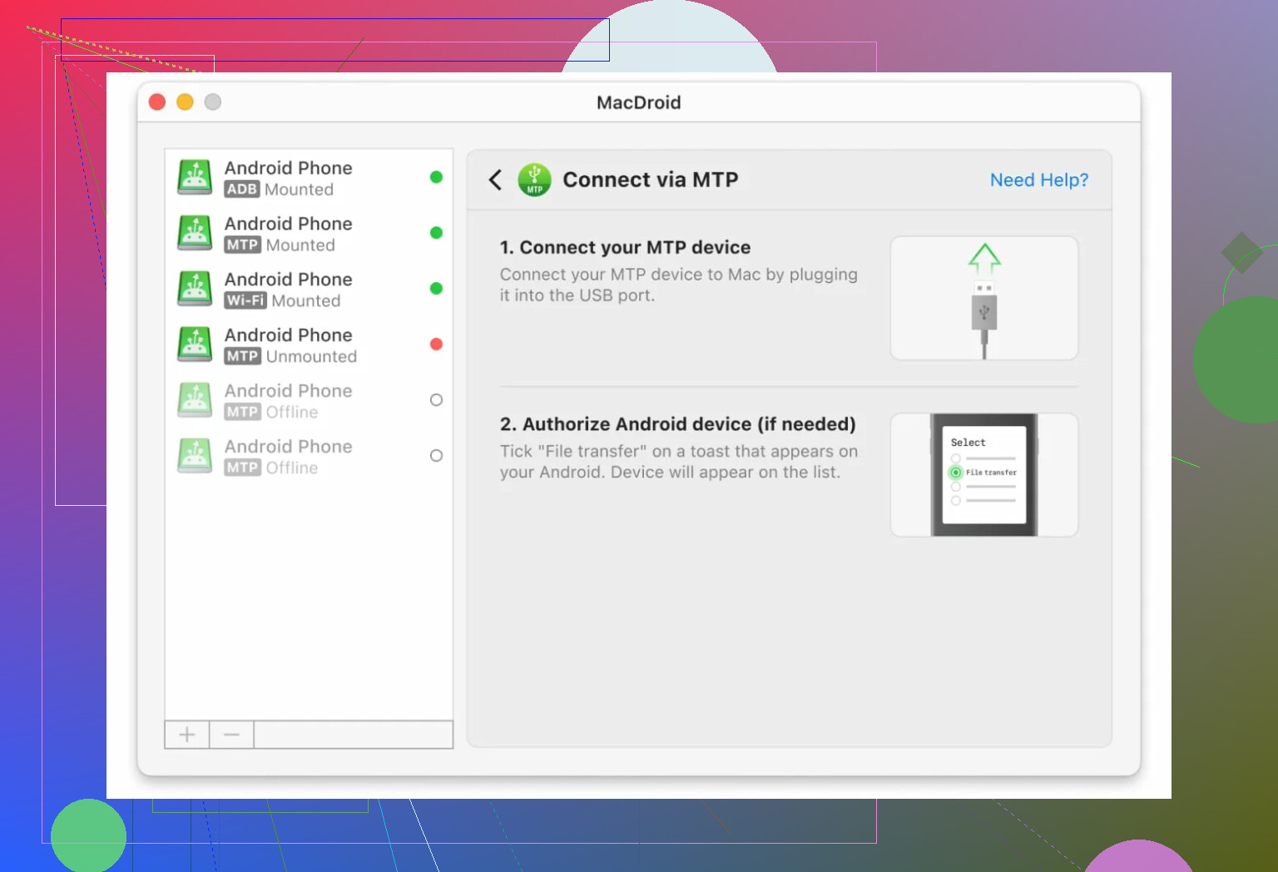Click the Unmounted status text
Image resolution: width=1278 pixels, height=872 pixels.
pyautogui.click(x=311, y=356)
